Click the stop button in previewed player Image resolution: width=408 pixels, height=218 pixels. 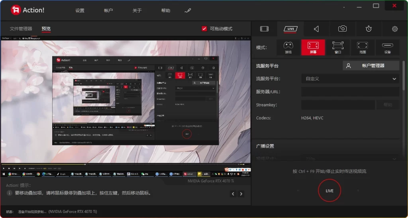point(9,168)
